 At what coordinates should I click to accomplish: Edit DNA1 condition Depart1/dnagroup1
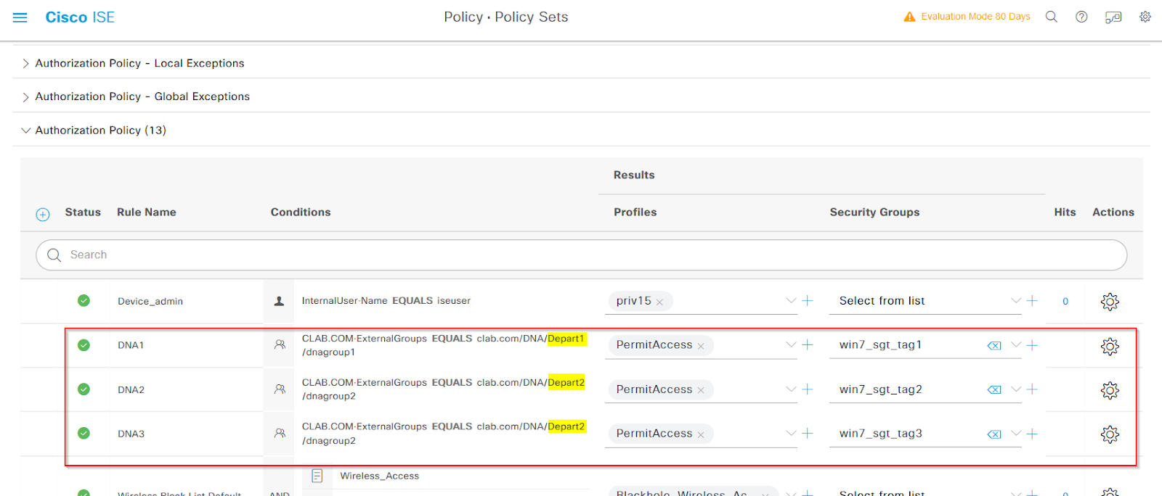click(x=444, y=345)
